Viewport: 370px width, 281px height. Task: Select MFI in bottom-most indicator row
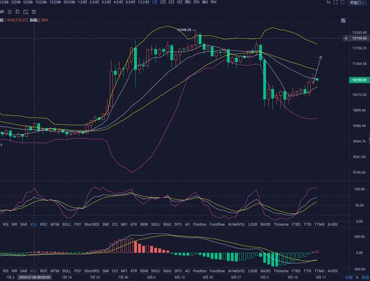point(124,271)
